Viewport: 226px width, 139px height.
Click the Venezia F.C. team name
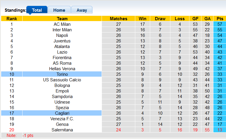click(62, 119)
